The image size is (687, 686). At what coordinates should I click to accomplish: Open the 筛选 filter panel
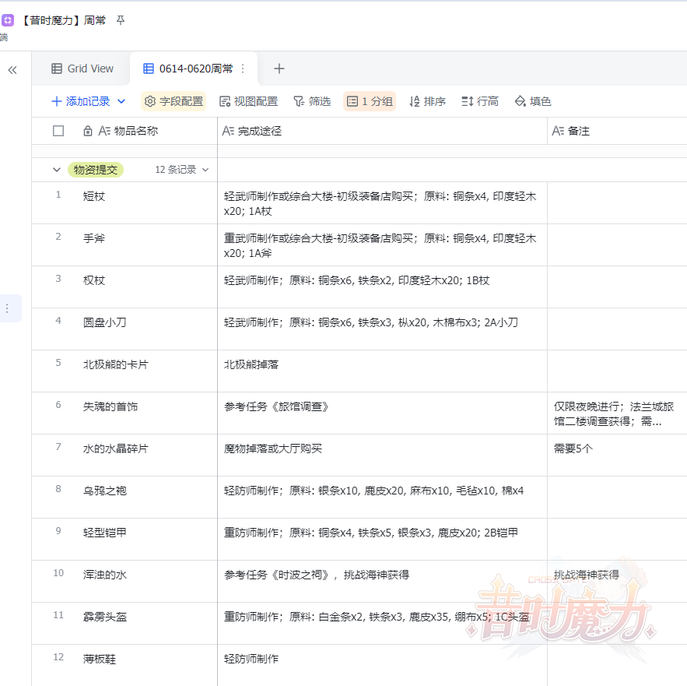(x=312, y=101)
